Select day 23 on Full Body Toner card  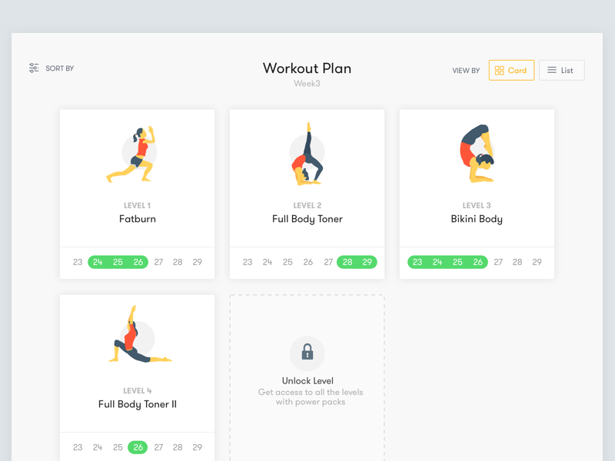tap(248, 262)
